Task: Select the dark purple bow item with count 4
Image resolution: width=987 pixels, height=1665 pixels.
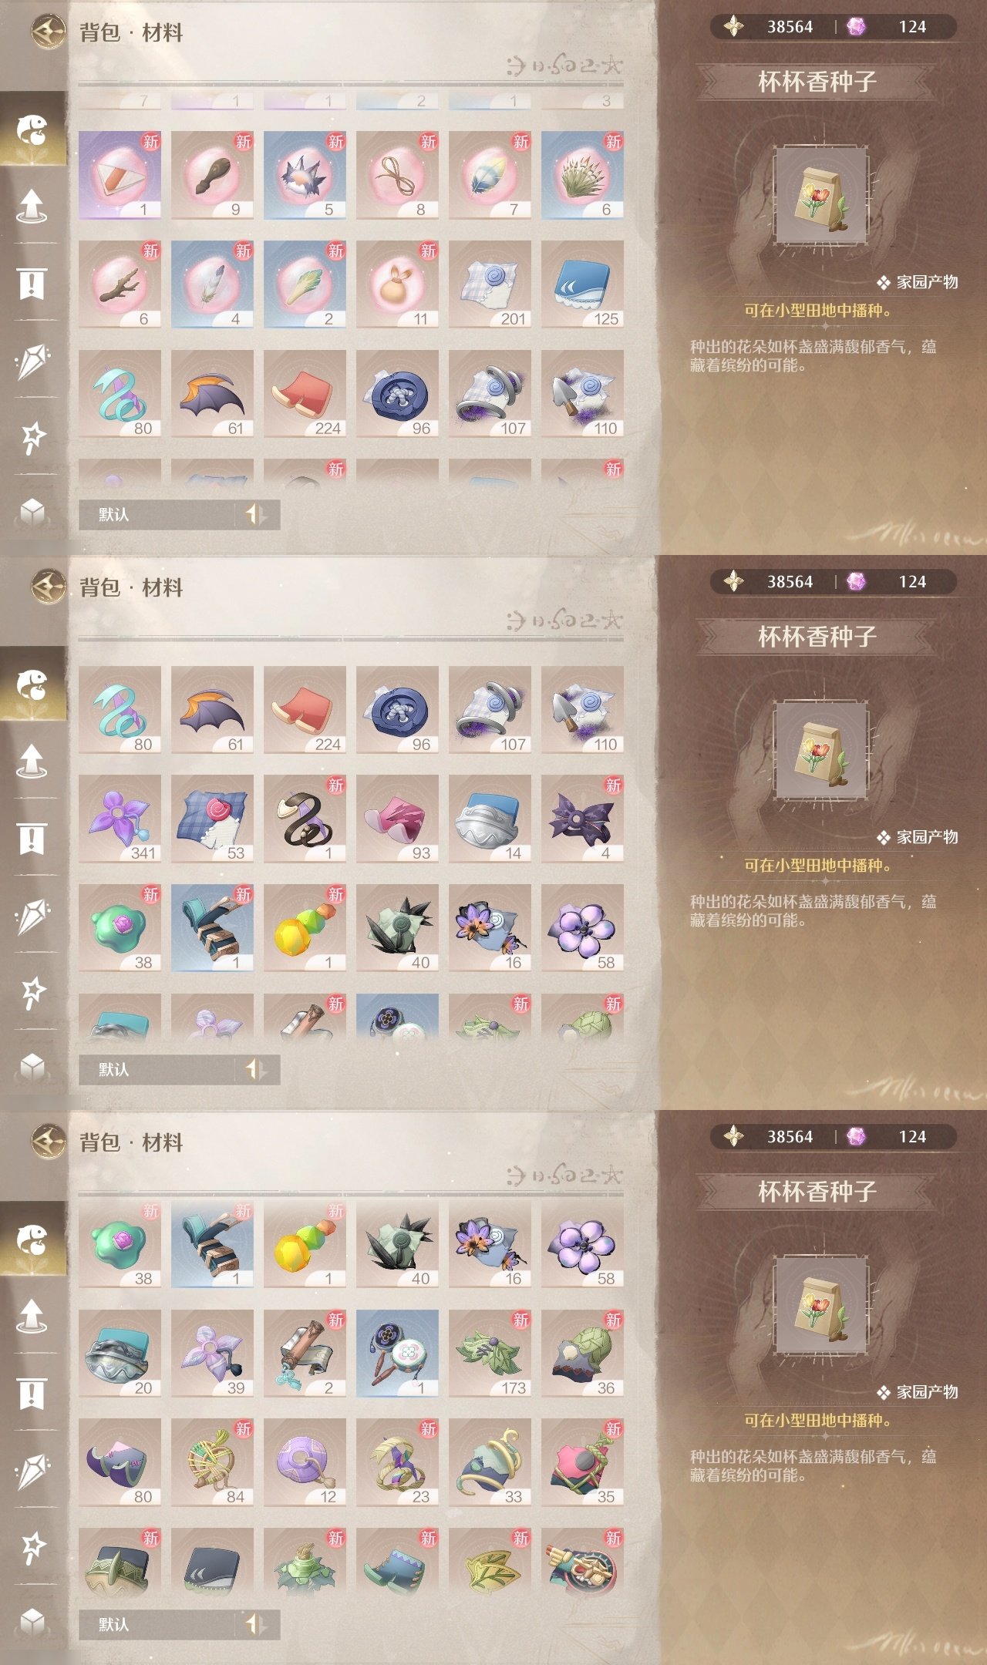Action: 582,819
